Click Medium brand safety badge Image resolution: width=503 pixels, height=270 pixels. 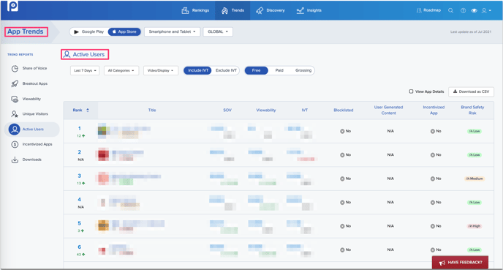tap(474, 179)
